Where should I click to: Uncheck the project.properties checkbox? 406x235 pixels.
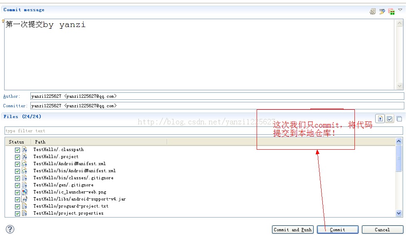pos(17,213)
